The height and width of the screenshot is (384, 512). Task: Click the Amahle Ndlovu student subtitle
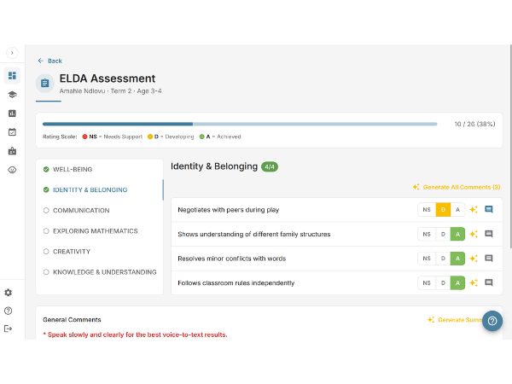tap(110, 91)
